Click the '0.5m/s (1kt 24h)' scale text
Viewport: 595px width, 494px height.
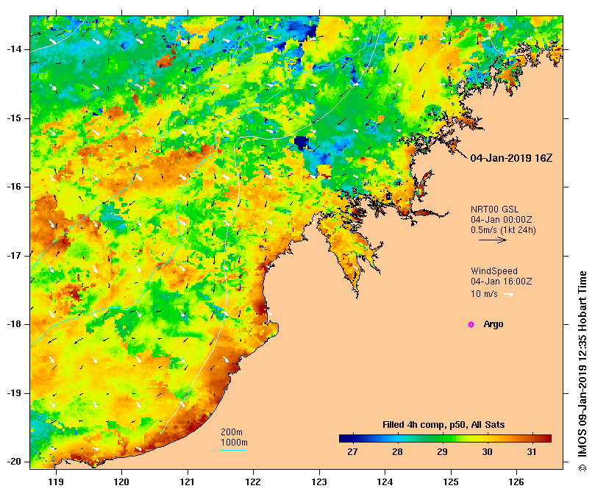(503, 230)
